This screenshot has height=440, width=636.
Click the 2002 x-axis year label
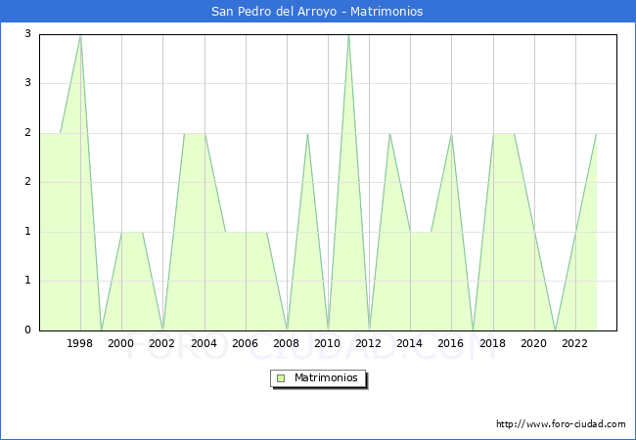(162, 343)
